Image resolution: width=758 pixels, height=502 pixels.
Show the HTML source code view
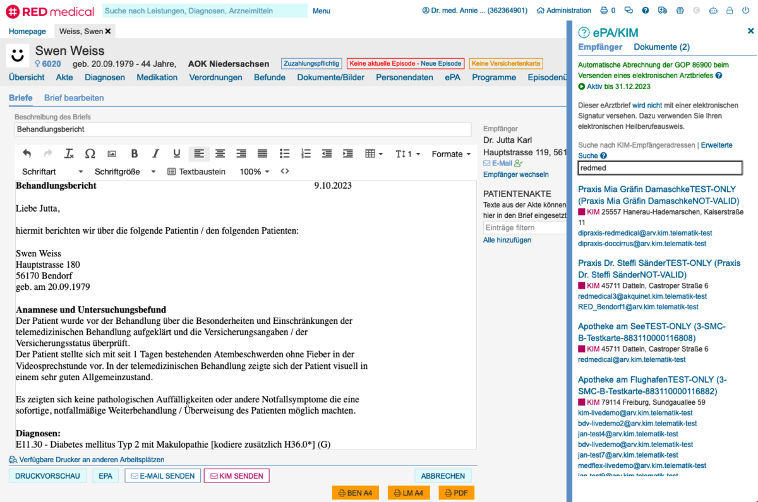285,171
